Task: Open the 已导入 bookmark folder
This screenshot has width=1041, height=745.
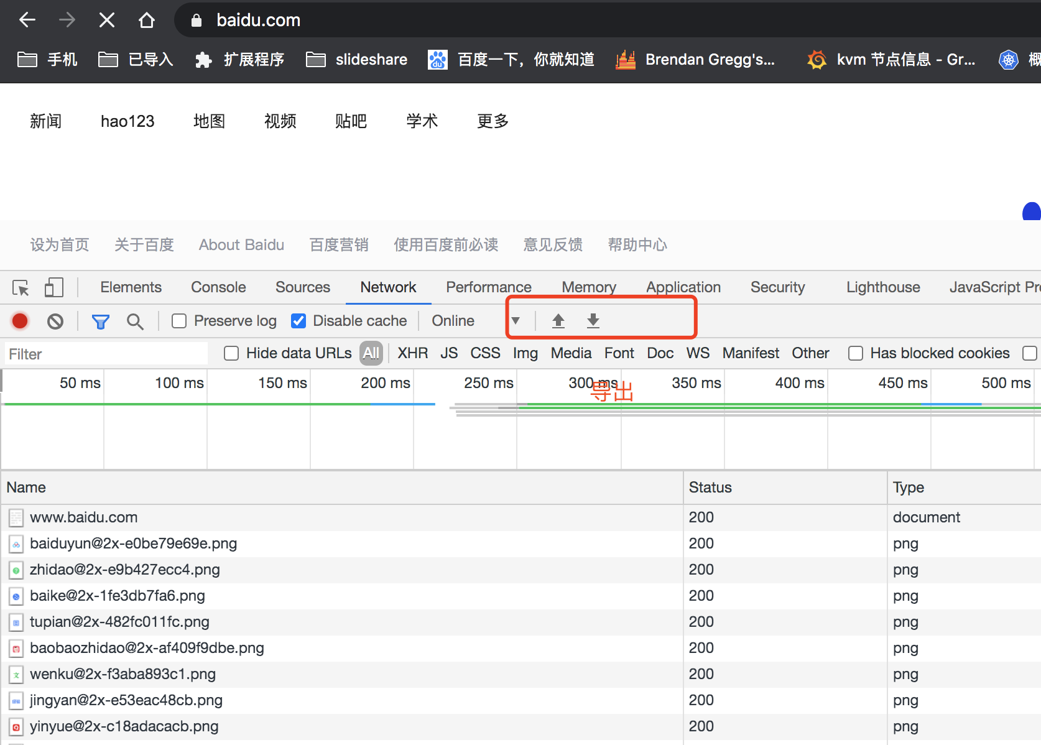Action: [136, 60]
